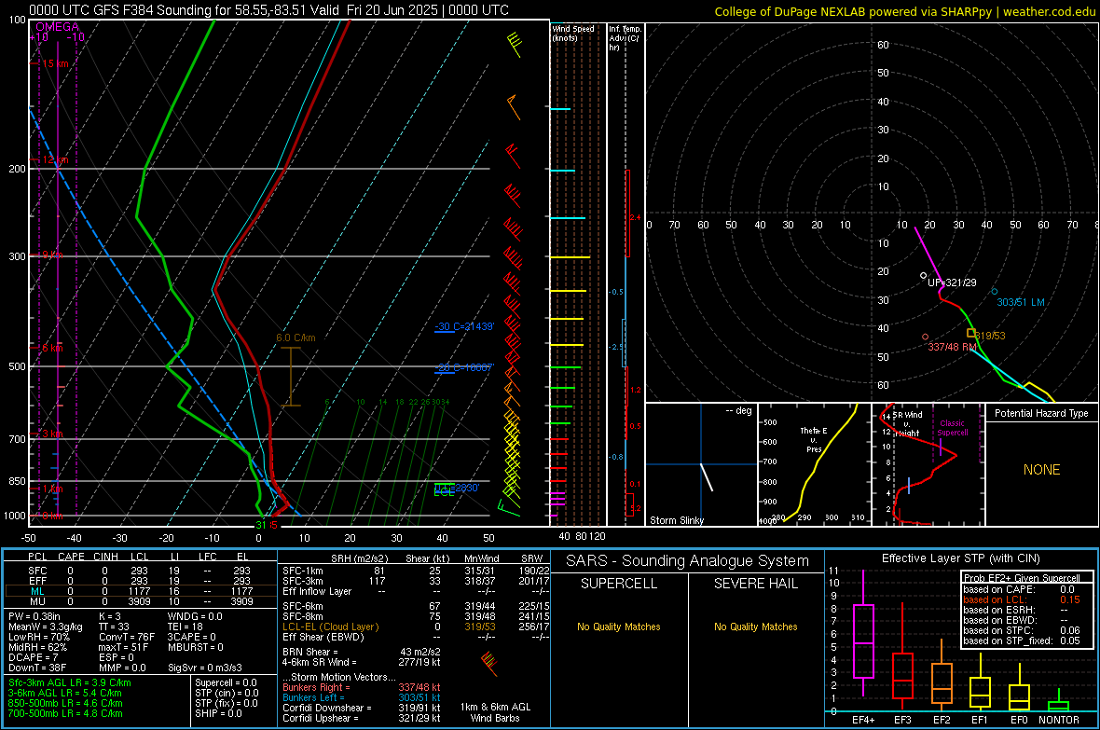The width and height of the screenshot is (1100, 730).
Task: Select the ML parcel row
Action: (x=141, y=591)
